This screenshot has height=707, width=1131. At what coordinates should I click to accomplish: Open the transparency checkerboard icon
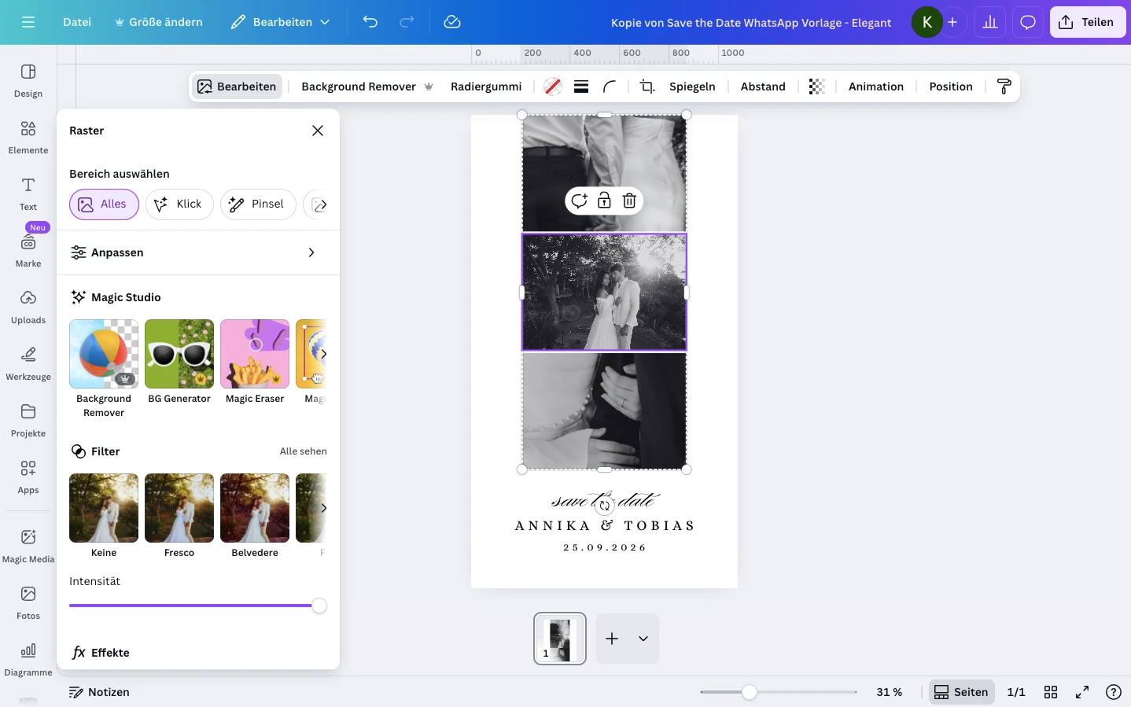[x=817, y=87]
